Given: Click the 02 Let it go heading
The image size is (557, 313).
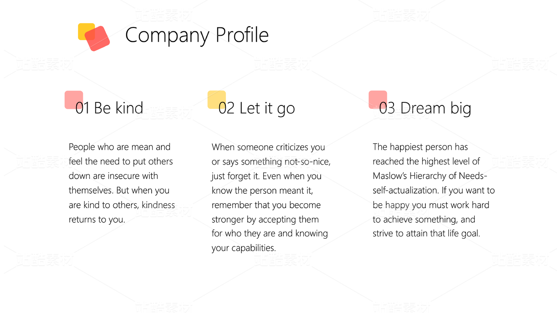Looking at the screenshot, I should 257,108.
